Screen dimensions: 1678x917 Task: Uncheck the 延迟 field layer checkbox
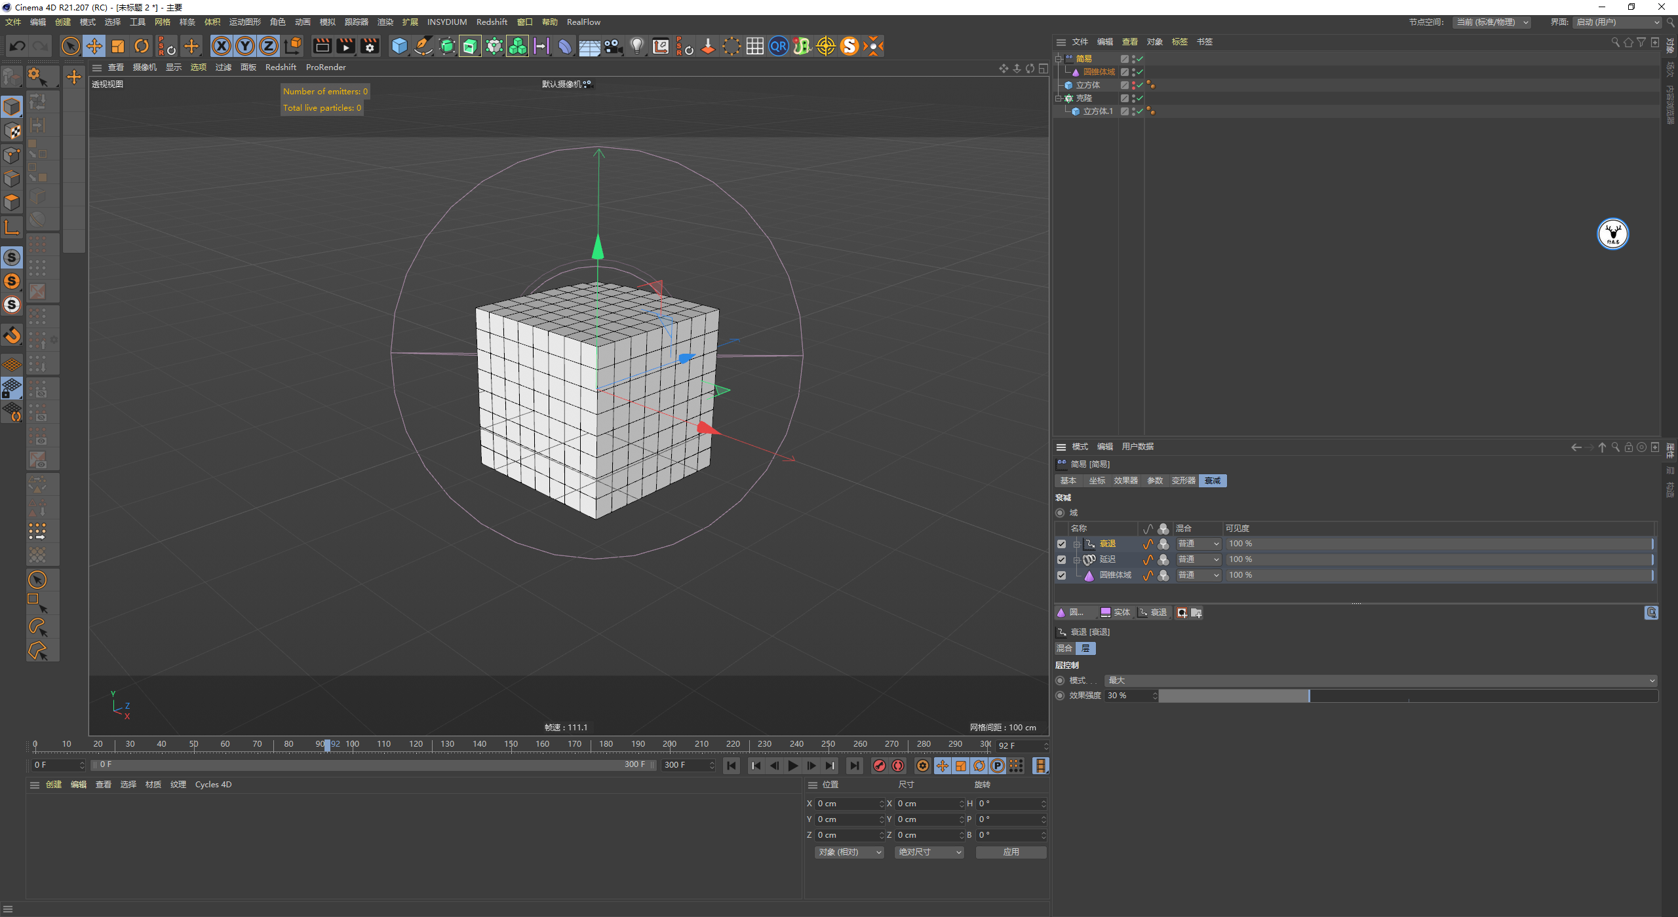(x=1061, y=559)
